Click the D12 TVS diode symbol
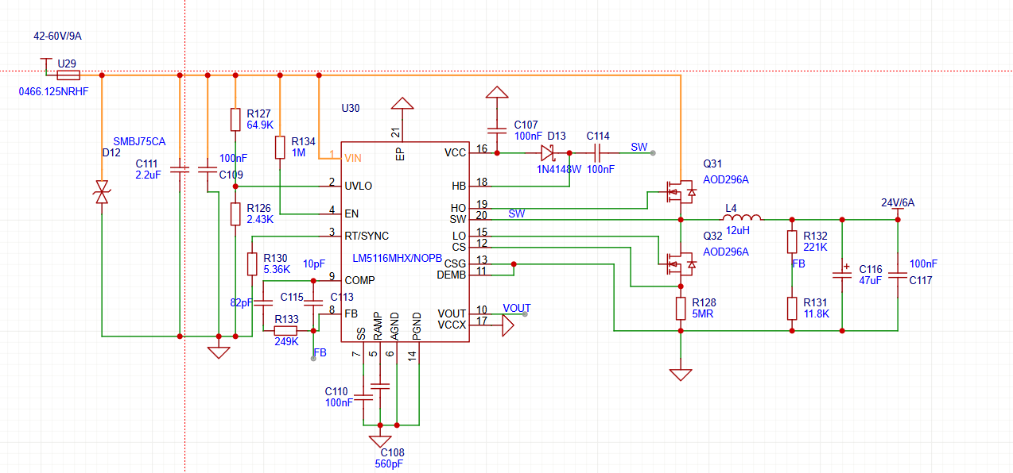Image resolution: width=1013 pixels, height=473 pixels. click(x=102, y=193)
